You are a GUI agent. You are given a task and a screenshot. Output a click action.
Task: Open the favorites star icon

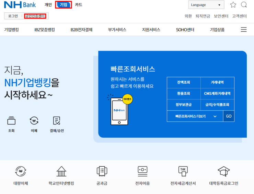pos(233,5)
